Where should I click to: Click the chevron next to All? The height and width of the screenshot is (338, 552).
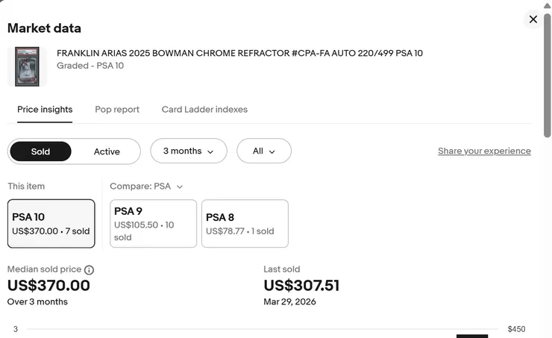point(272,151)
